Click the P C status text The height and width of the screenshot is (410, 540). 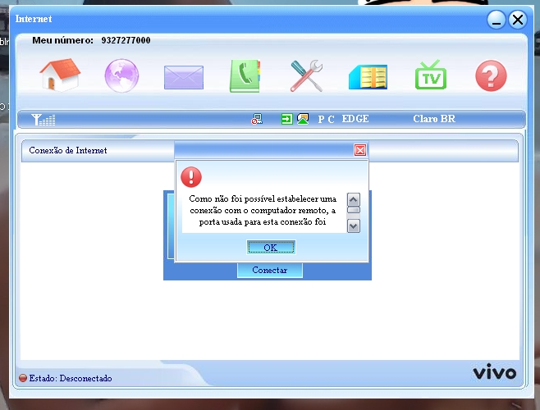pyautogui.click(x=326, y=119)
